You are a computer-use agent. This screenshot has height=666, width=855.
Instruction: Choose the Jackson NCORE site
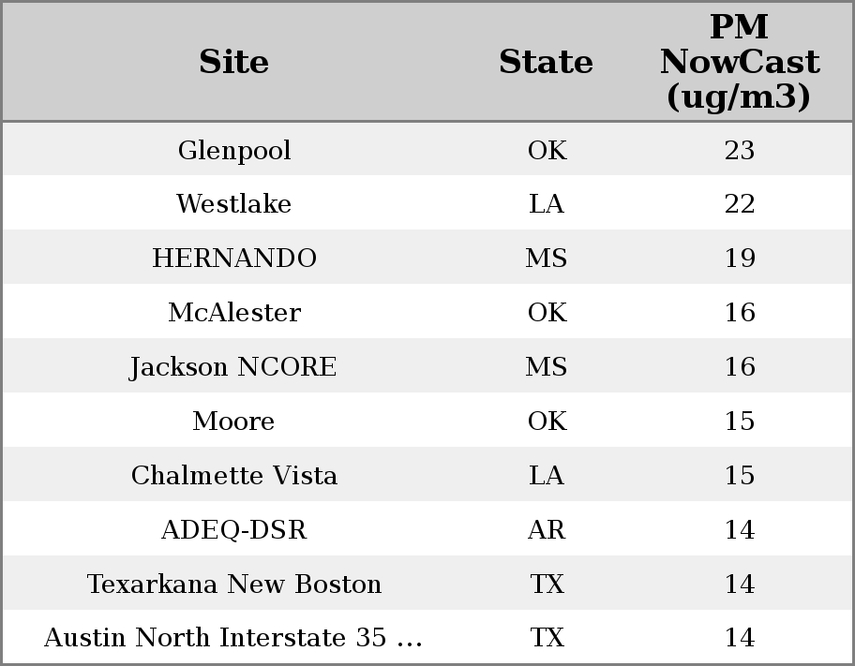233,367
